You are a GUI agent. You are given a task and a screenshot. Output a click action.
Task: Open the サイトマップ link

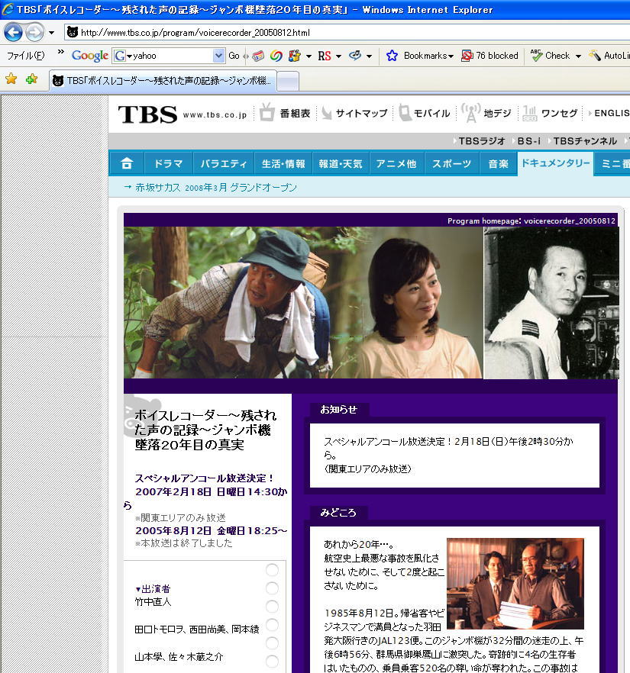(x=355, y=113)
